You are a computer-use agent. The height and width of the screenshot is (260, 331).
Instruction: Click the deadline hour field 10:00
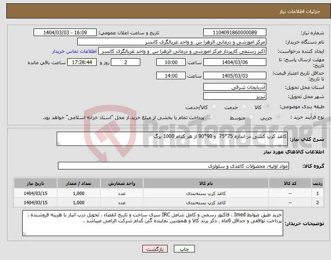(171, 62)
